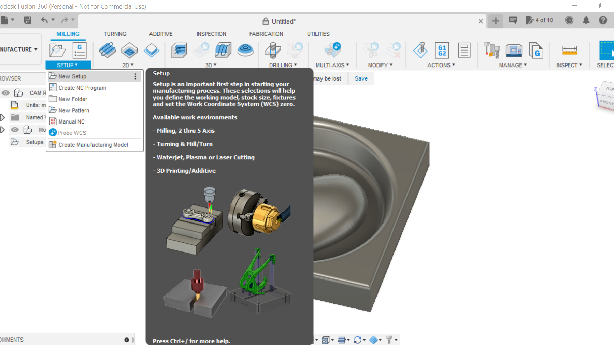Click the NC Program icon in Setup toolbar
The width and height of the screenshot is (614, 345).
click(80, 51)
